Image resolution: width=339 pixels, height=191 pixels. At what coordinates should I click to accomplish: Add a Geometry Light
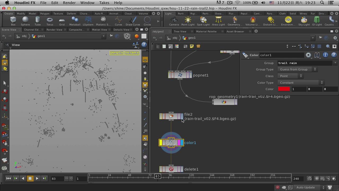235,21
